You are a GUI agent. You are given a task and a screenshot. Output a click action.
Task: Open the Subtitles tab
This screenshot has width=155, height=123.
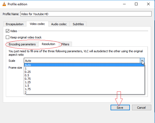coord(78,24)
